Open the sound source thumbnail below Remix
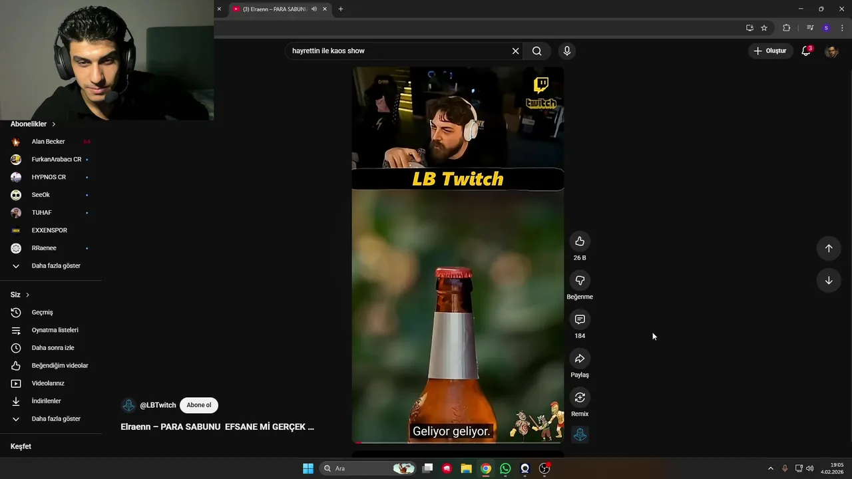Screen dimensions: 852x479 [x=580, y=434]
